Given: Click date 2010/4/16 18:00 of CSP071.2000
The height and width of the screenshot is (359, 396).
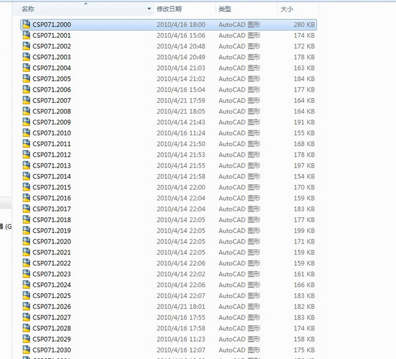Looking at the screenshot, I should click(x=181, y=25).
